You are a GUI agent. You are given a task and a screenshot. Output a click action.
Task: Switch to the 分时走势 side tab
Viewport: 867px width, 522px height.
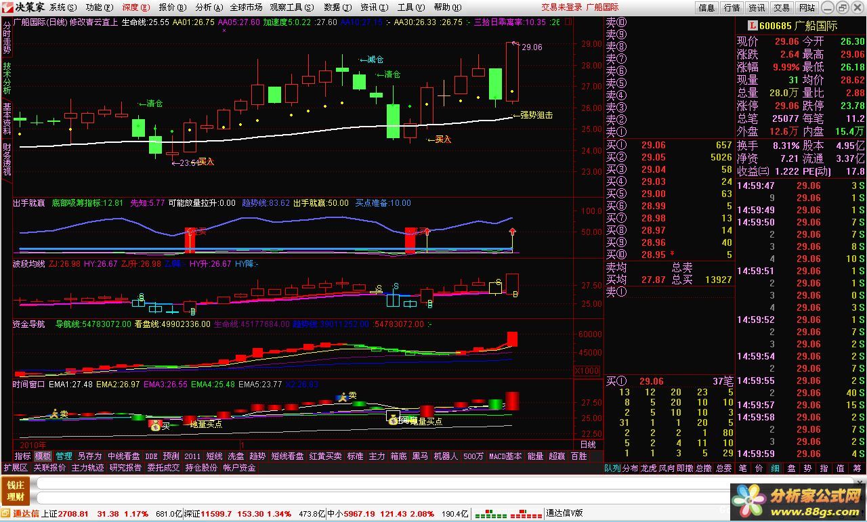click(x=7, y=37)
